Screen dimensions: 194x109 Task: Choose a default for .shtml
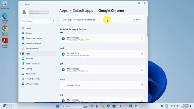coord(102,85)
